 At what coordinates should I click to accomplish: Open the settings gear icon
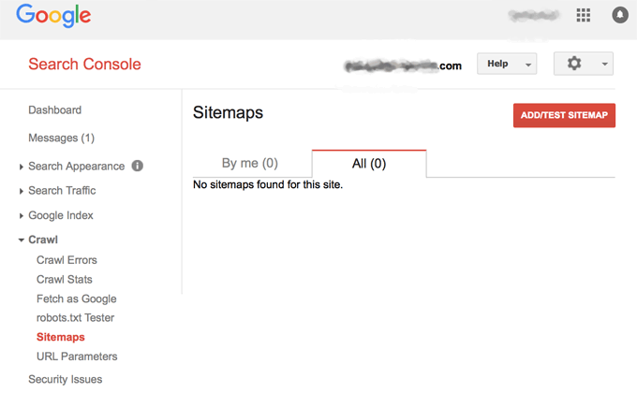tap(574, 64)
